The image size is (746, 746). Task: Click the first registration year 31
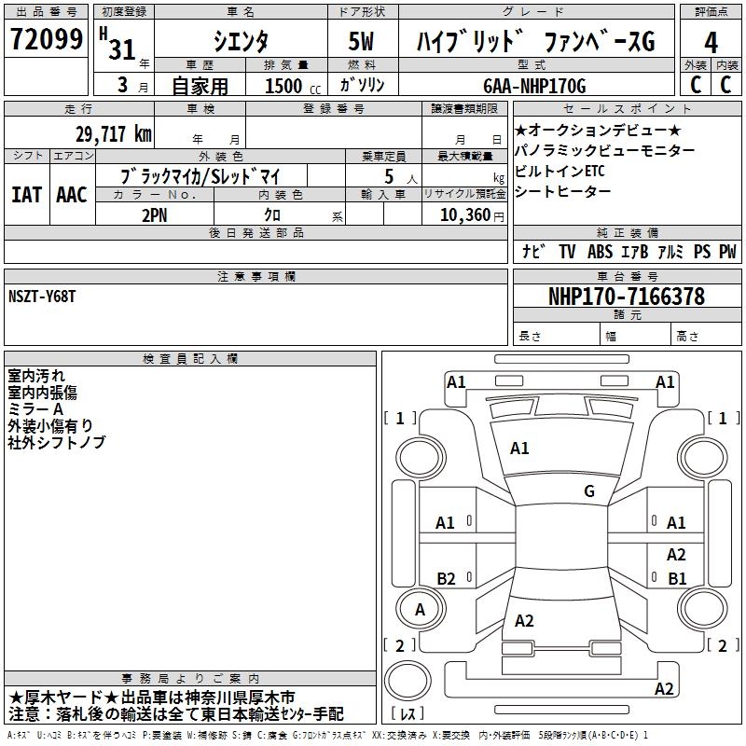(122, 49)
